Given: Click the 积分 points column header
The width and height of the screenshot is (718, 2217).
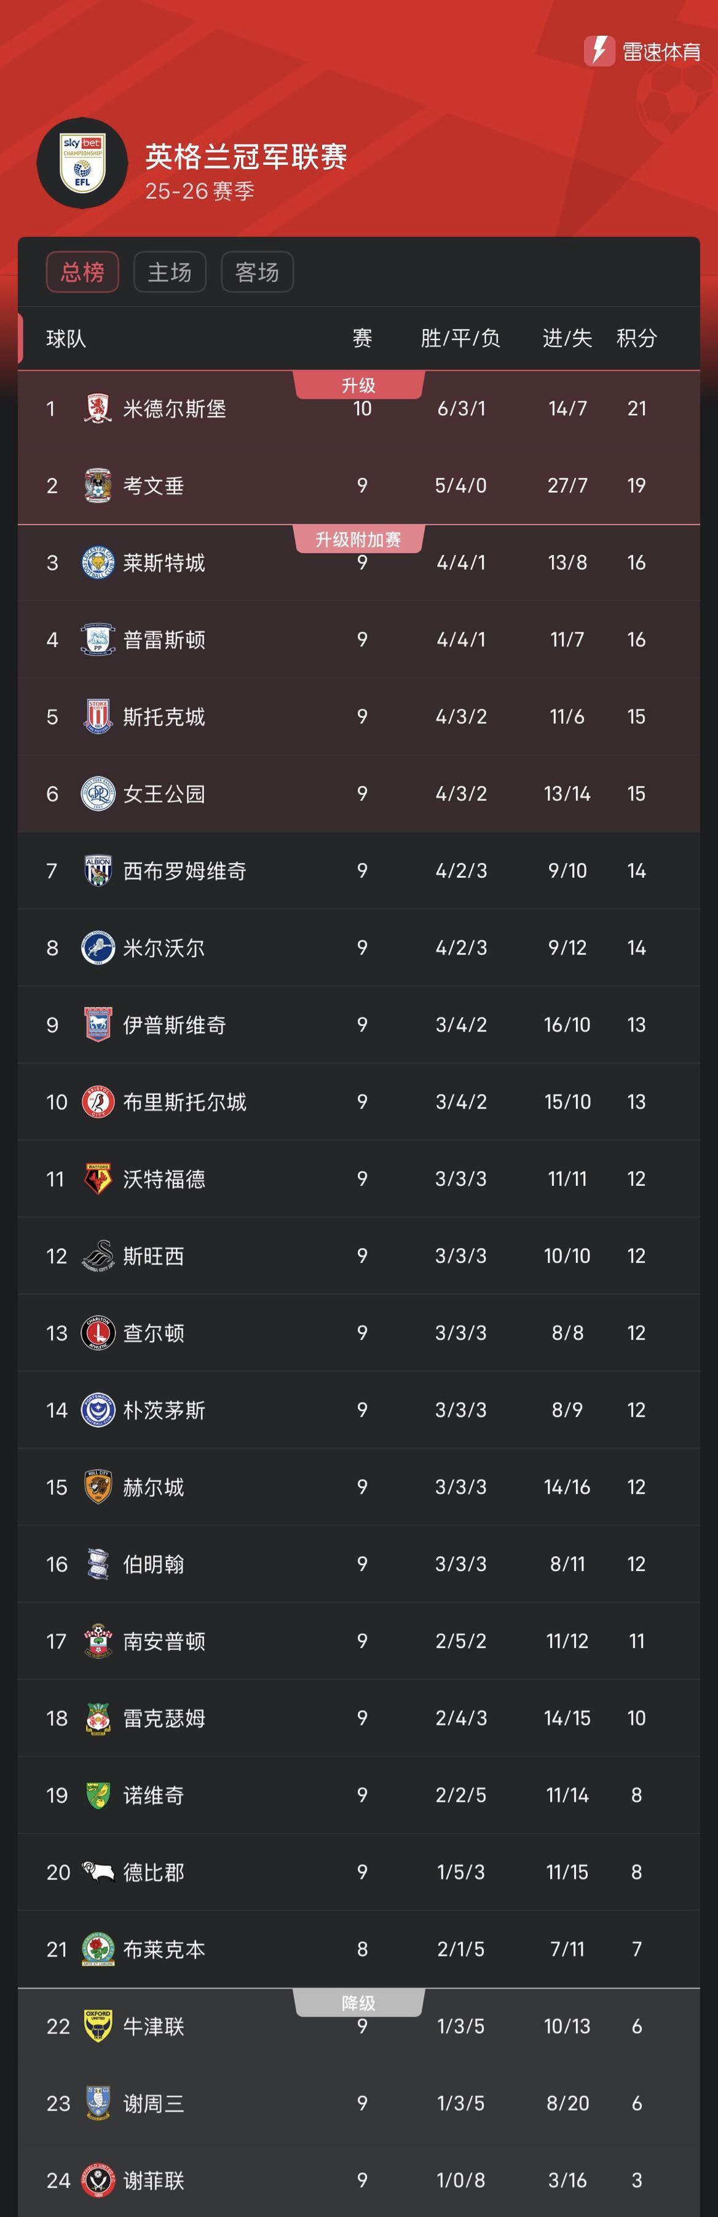Looking at the screenshot, I should pos(636,338).
